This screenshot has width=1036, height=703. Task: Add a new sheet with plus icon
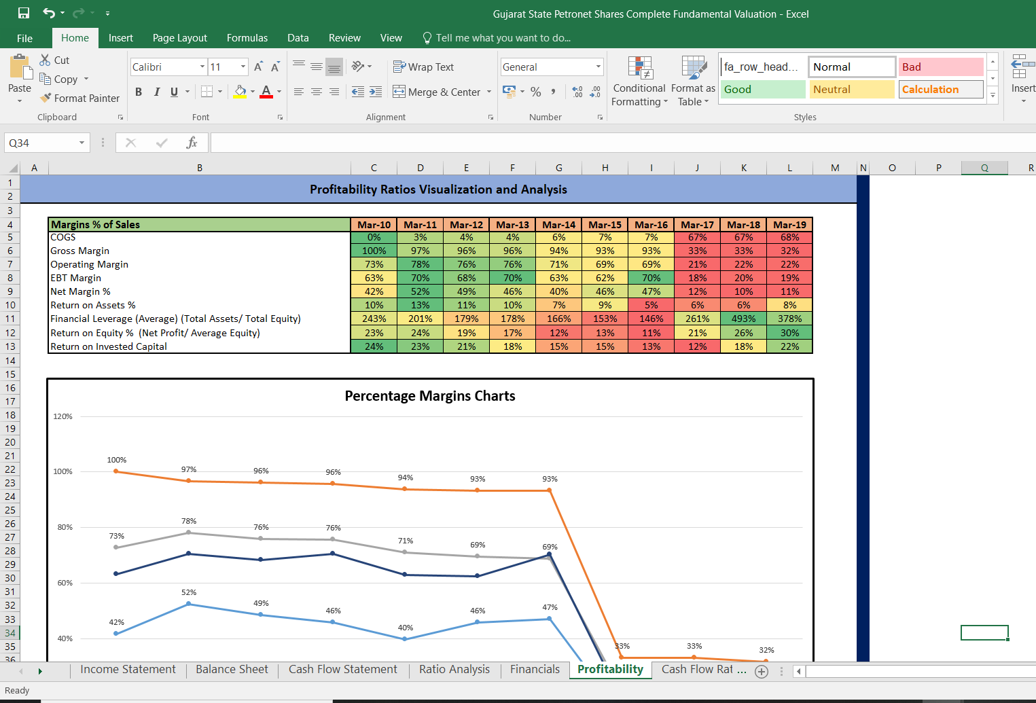click(762, 671)
